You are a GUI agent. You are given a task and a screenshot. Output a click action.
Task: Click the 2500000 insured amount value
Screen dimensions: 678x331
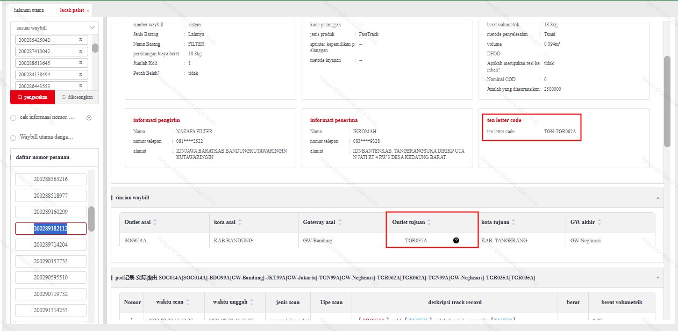click(x=552, y=89)
